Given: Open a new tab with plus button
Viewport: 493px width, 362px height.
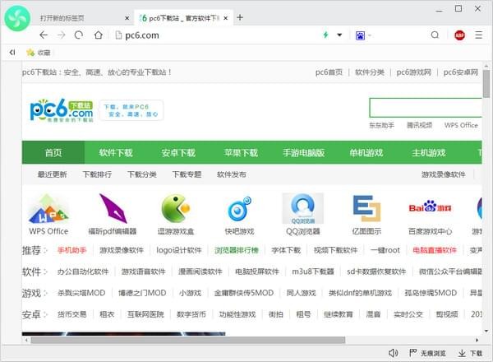Looking at the screenshot, I should coord(240,17).
